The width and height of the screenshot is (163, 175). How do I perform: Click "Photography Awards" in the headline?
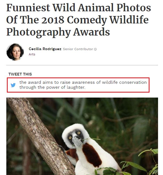click(58, 32)
